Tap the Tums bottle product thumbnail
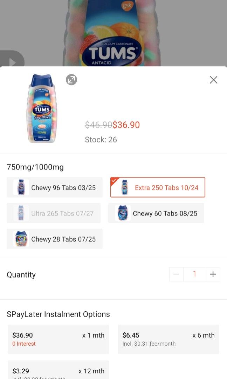The width and height of the screenshot is (227, 379). point(42,109)
